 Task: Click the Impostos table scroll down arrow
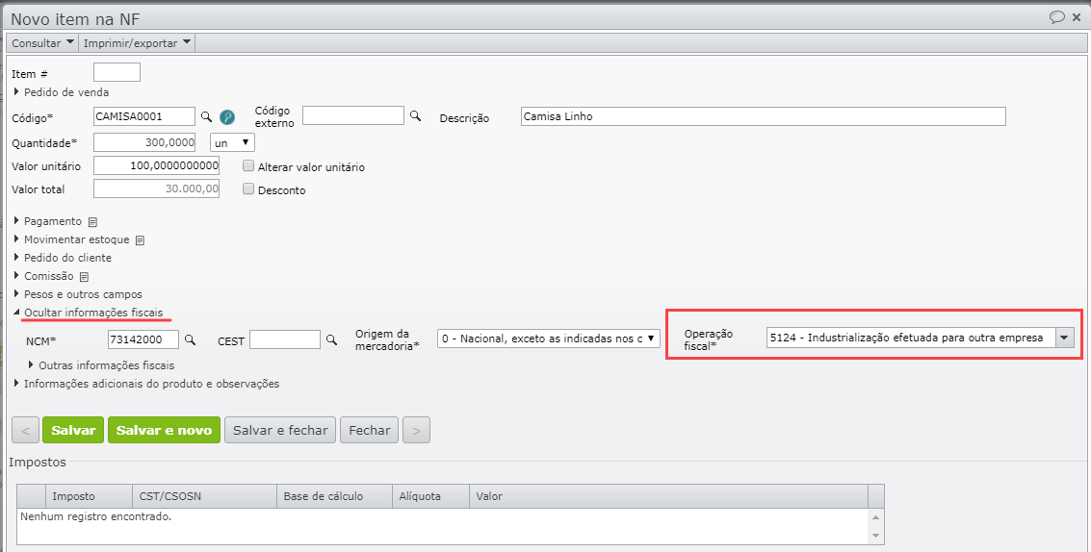point(876,536)
